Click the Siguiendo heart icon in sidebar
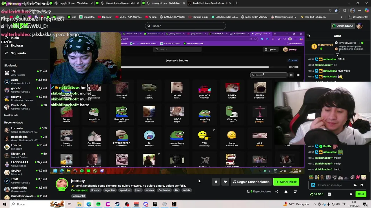Screen dimensions: 371x208 pyautogui.click(x=6, y=53)
